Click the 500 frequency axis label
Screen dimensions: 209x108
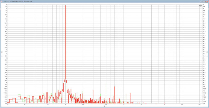pyautogui.click(x=106, y=104)
